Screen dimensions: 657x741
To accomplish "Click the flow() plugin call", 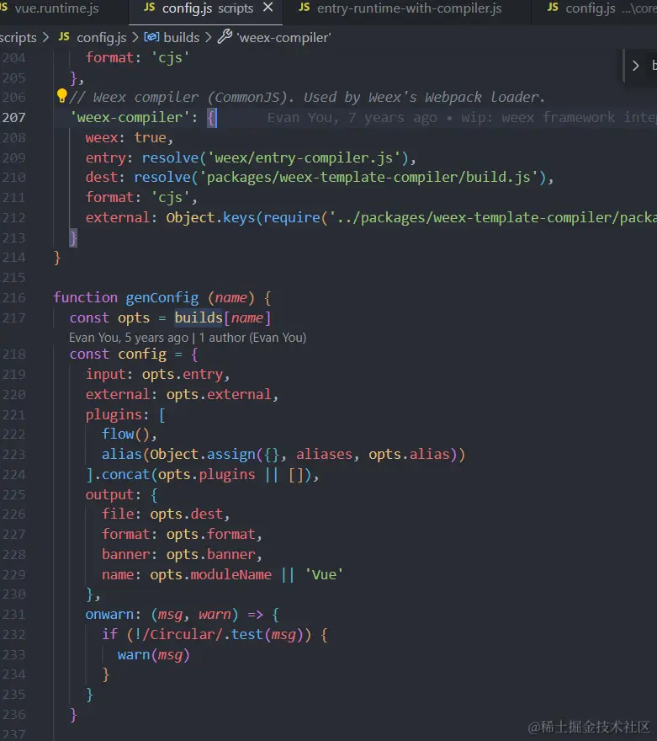I will click(x=125, y=434).
